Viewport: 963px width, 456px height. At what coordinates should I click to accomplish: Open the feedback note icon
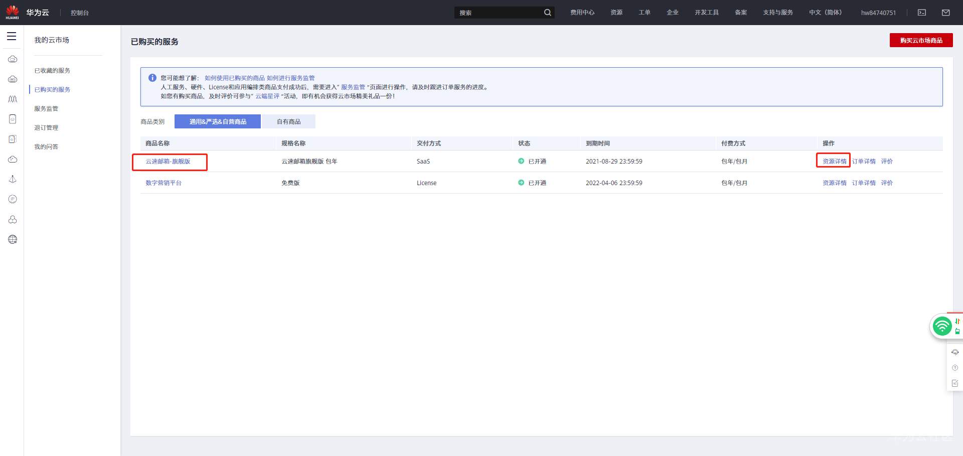955,383
